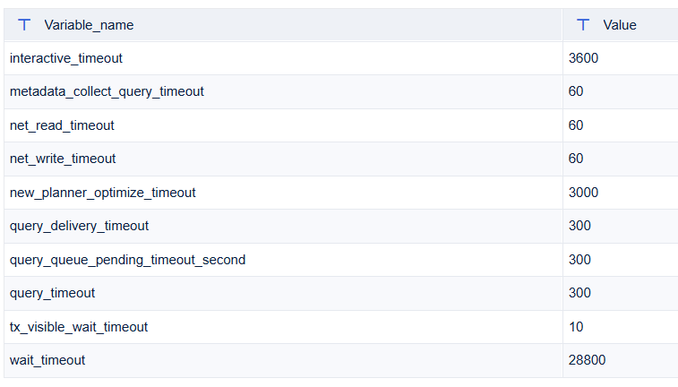
Task: Click the value 300 for query_timeout
Action: 579,293
